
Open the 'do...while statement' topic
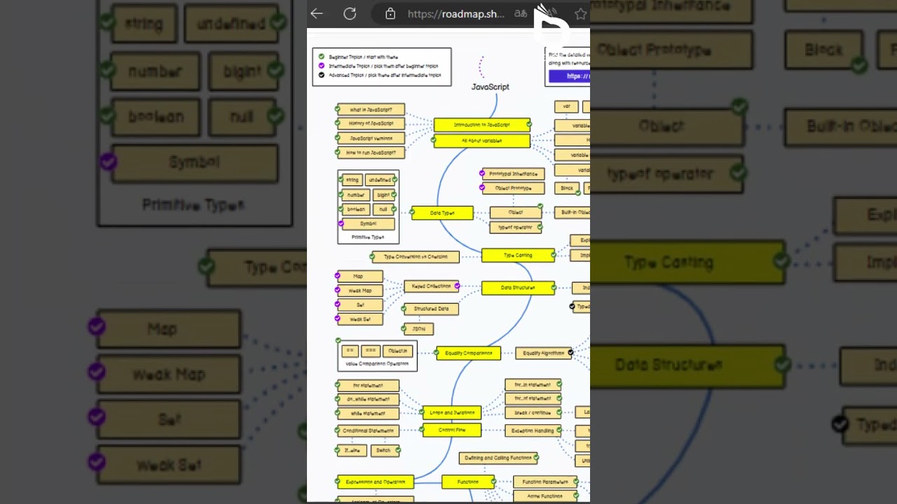[x=368, y=400]
